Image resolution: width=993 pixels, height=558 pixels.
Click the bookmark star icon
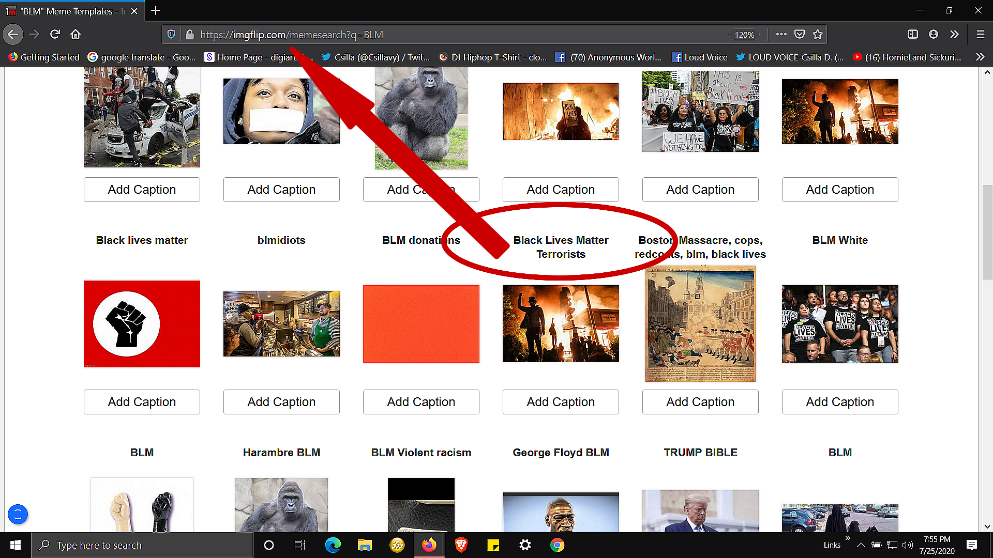pyautogui.click(x=818, y=35)
